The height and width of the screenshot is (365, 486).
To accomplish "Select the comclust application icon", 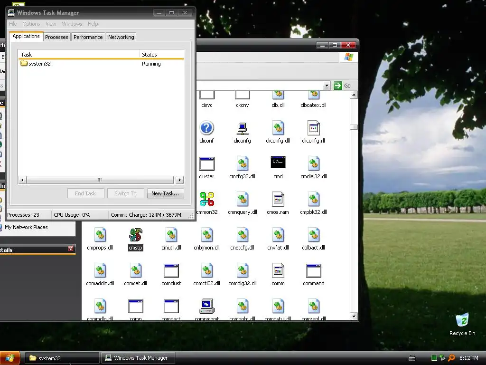I will tap(171, 270).
